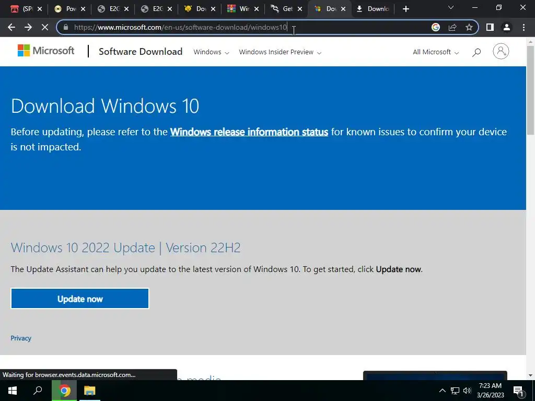Stop page loading with the X button
This screenshot has width=535, height=401.
pyautogui.click(x=45, y=27)
